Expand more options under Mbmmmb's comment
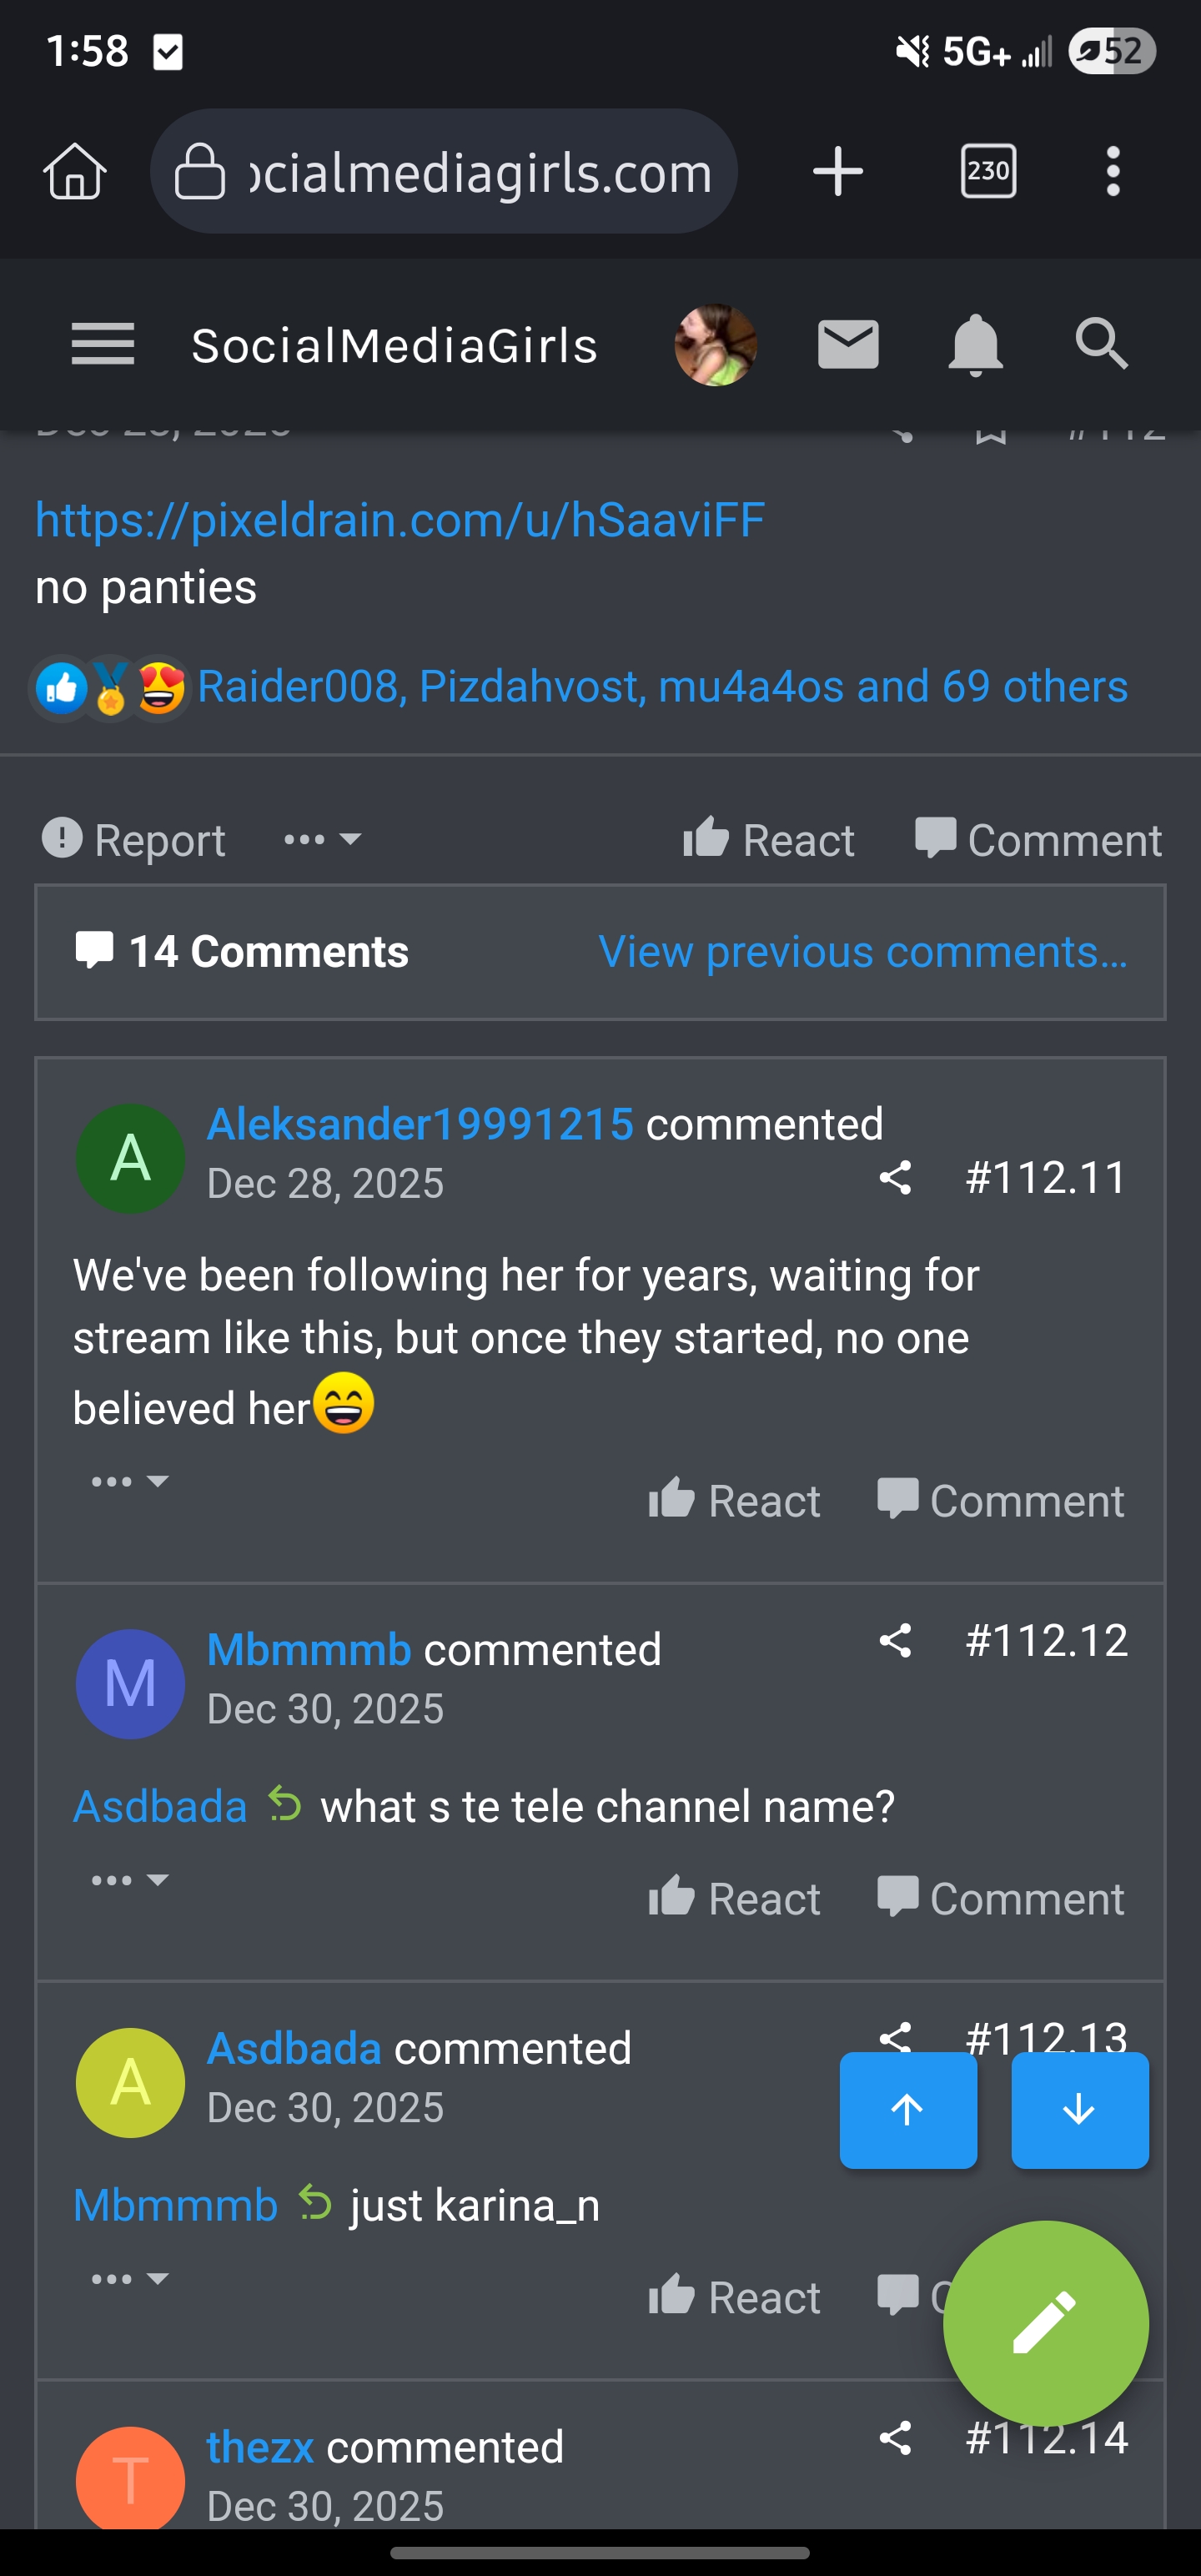1201x2576 pixels. (130, 1880)
